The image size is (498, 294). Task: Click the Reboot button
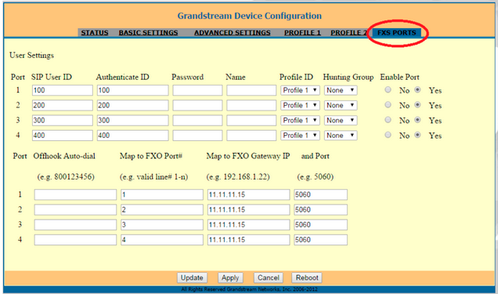(307, 278)
